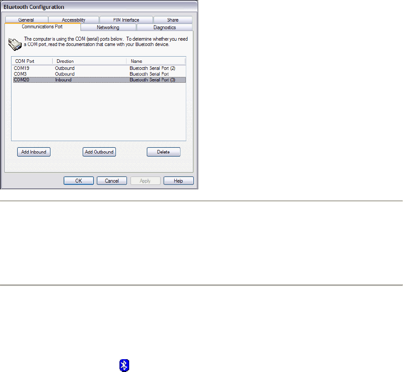This screenshot has width=403, height=372.
Task: Switch to the Accessibility tab
Action: (x=73, y=20)
